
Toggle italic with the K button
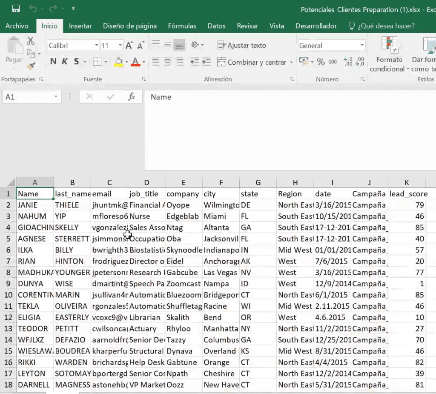click(x=65, y=61)
